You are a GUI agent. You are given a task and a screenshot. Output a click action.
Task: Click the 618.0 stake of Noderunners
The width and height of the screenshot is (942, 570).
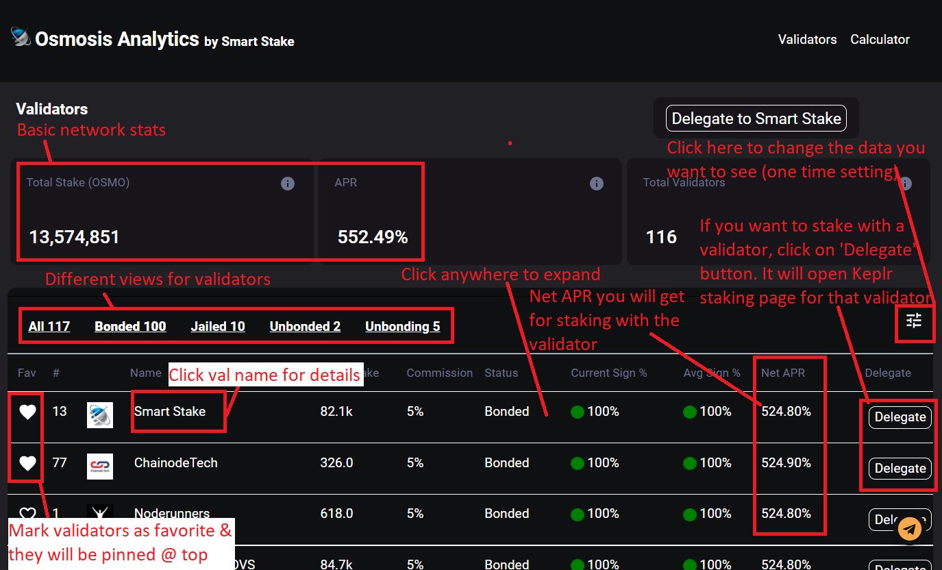coord(336,514)
